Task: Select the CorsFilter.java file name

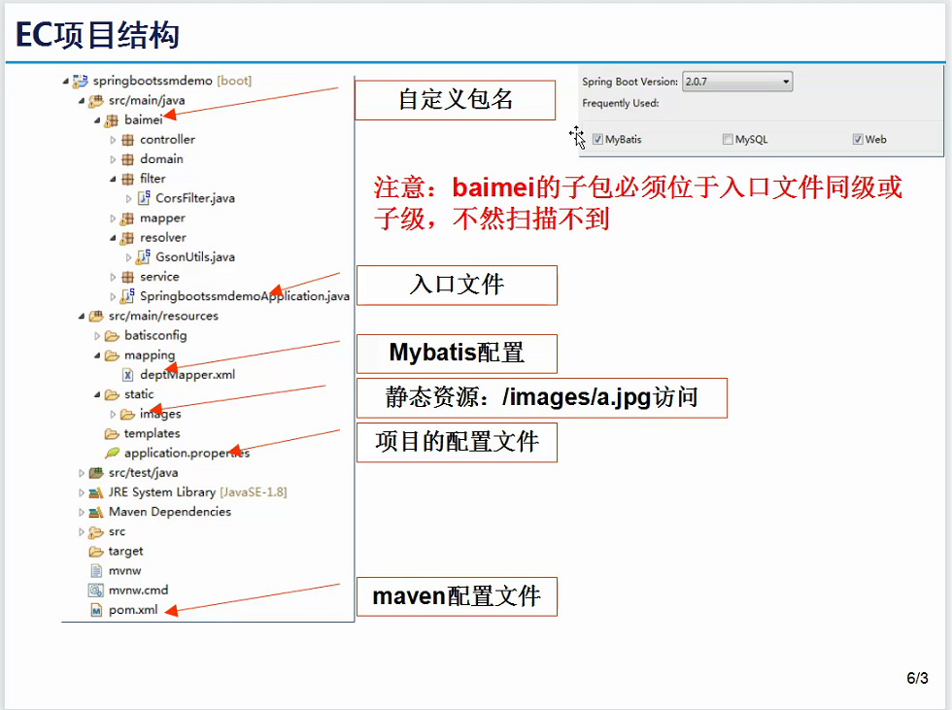Action: [x=195, y=198]
